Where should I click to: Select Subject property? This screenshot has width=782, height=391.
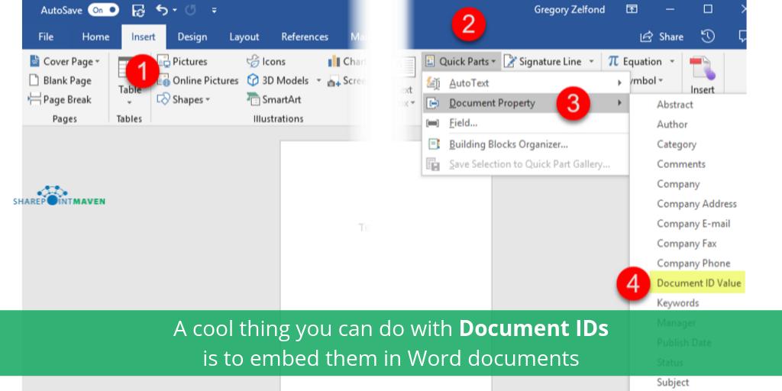tap(672, 383)
